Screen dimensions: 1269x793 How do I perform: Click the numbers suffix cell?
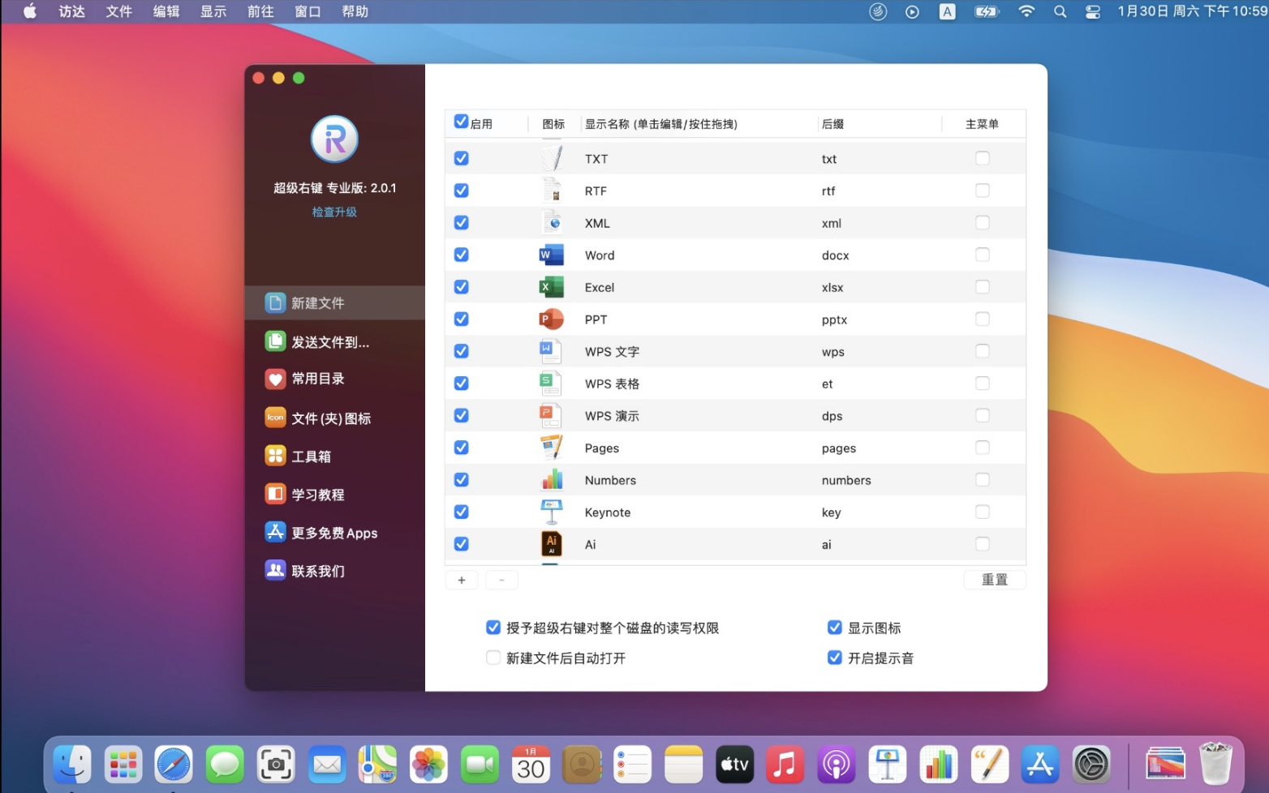pyautogui.click(x=846, y=480)
